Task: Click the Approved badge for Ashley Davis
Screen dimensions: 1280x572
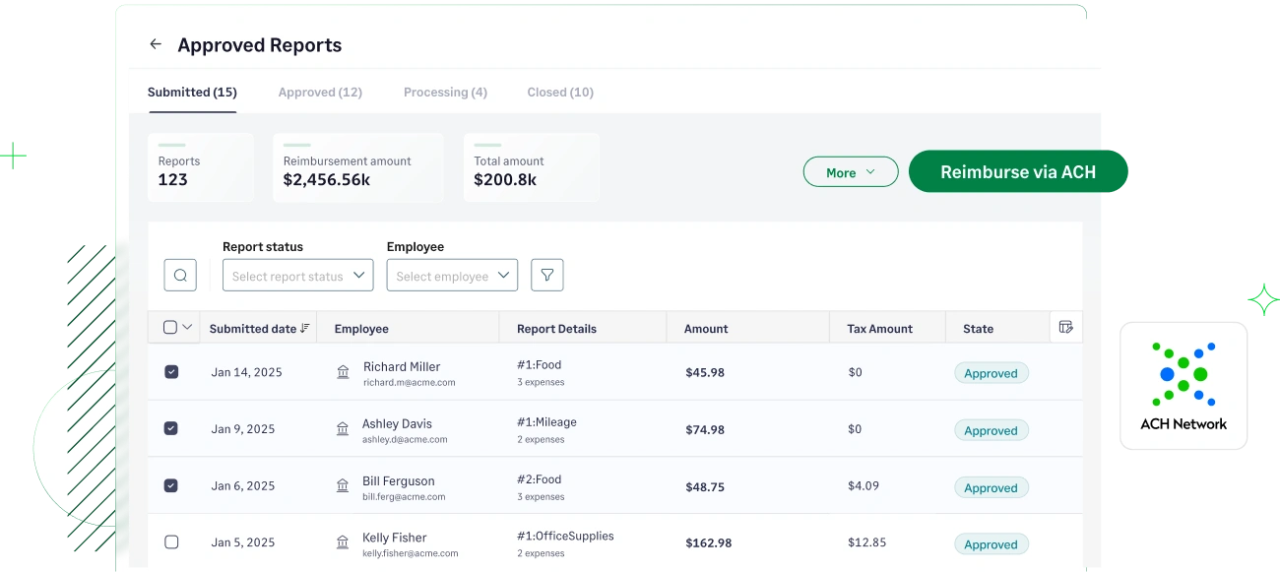Action: pyautogui.click(x=991, y=430)
